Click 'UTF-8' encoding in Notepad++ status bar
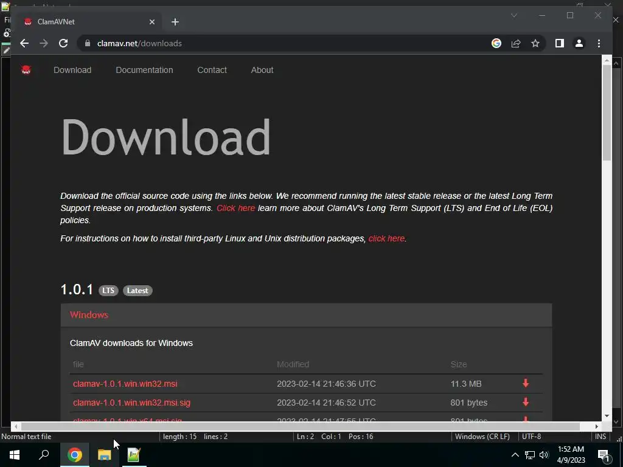The width and height of the screenshot is (623, 467). point(532,437)
